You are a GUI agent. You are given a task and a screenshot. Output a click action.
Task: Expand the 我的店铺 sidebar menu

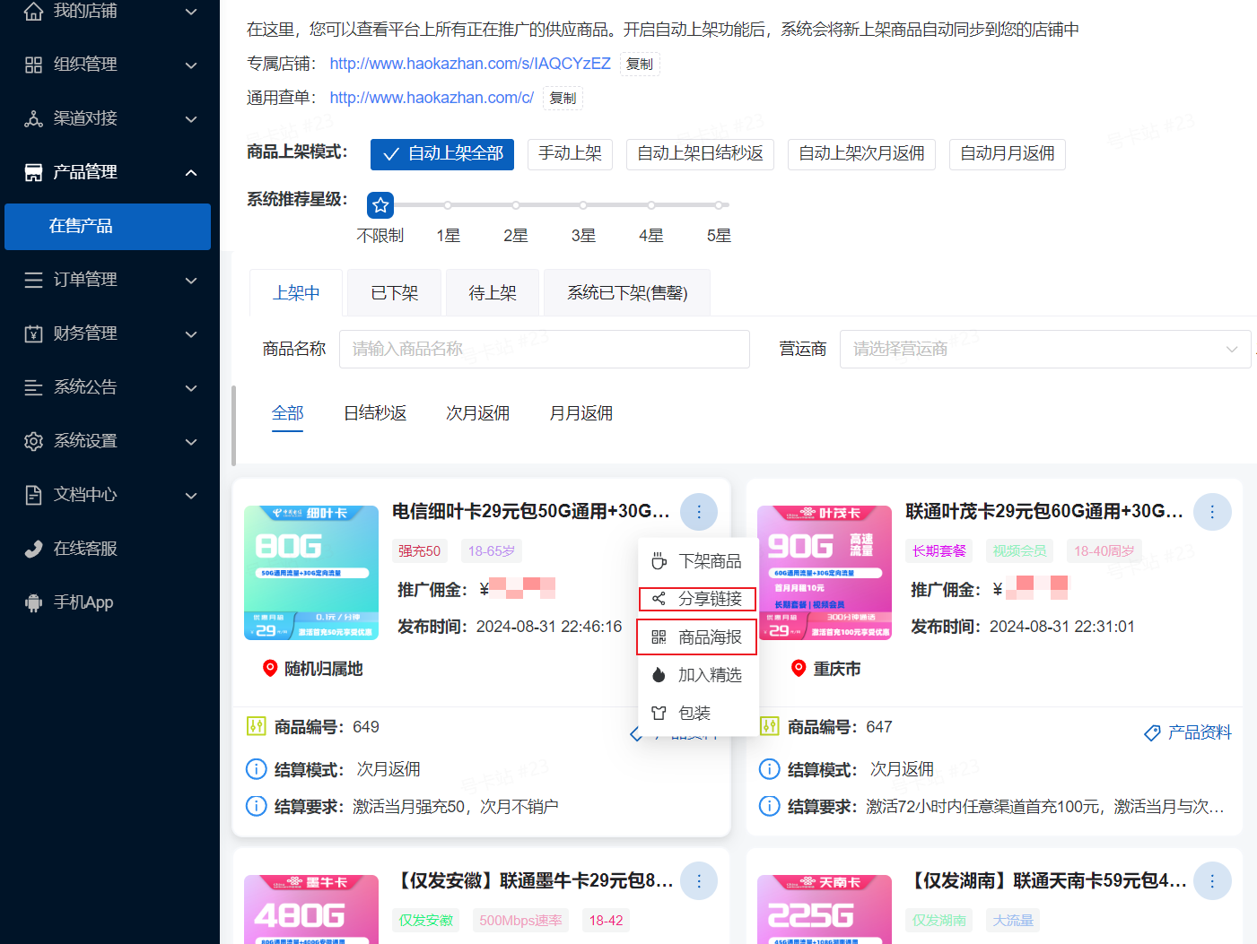click(191, 12)
